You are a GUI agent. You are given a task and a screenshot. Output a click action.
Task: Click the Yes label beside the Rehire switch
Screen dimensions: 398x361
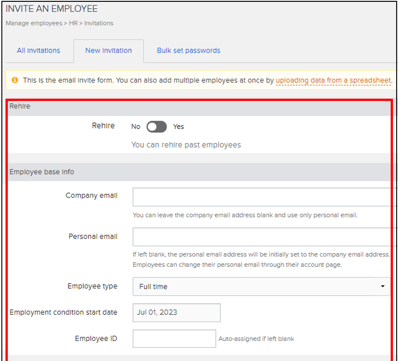coord(178,127)
